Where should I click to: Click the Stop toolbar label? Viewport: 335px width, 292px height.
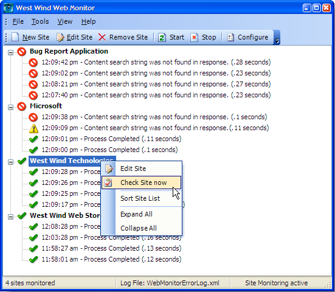[x=209, y=37]
